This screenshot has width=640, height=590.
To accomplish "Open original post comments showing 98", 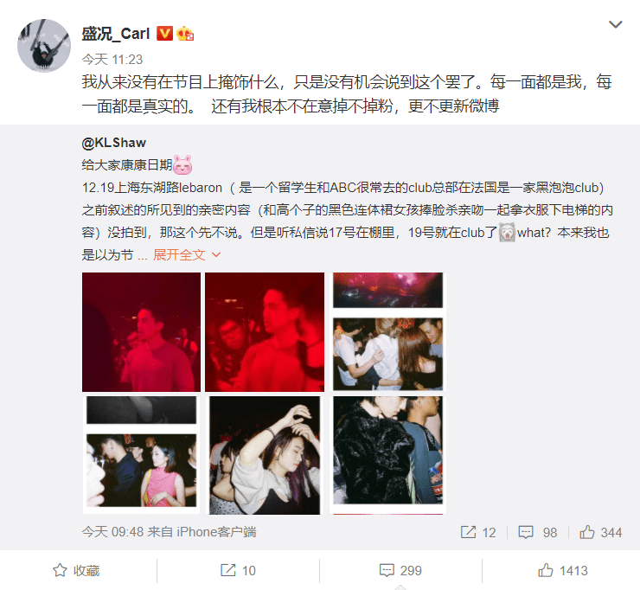I will pos(526,532).
